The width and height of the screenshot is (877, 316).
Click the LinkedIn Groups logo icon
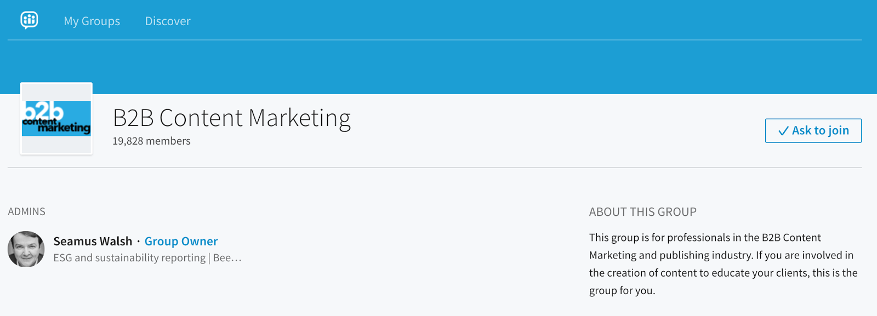pyautogui.click(x=29, y=20)
